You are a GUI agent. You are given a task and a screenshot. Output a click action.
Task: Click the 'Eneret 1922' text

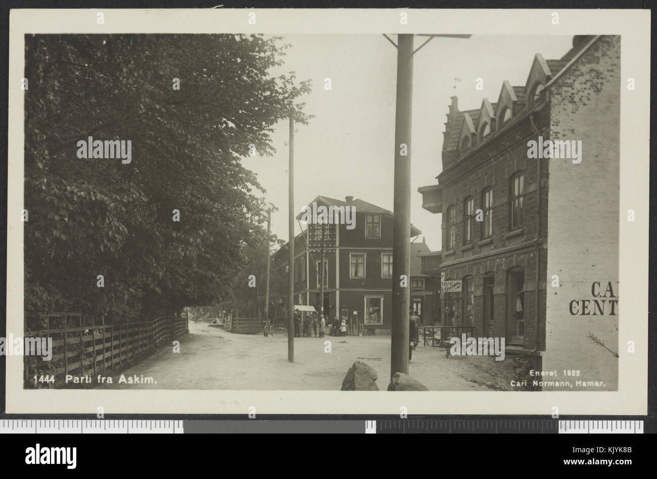(551, 373)
